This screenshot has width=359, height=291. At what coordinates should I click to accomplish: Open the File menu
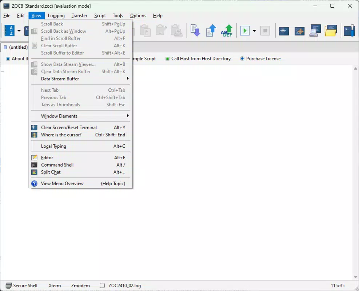(7, 16)
